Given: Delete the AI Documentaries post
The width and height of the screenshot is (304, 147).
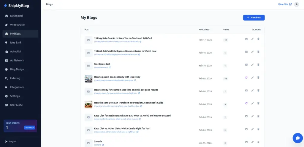Looking at the screenshot, I should point(258,52).
